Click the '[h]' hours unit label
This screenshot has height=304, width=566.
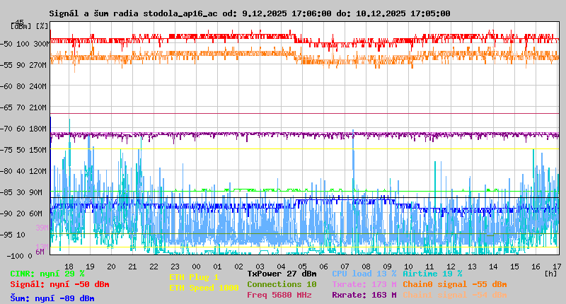coord(550,274)
